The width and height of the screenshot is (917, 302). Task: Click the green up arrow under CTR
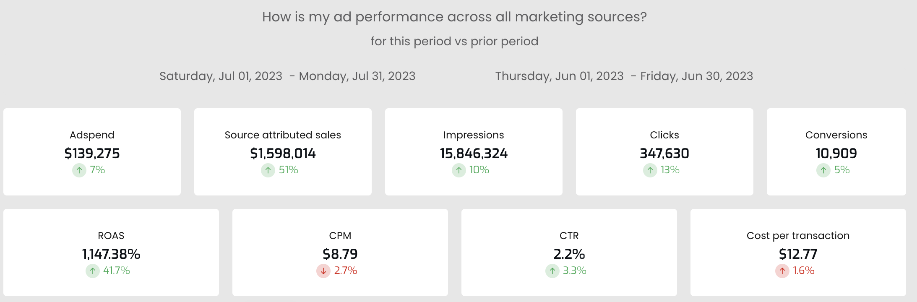[552, 271]
